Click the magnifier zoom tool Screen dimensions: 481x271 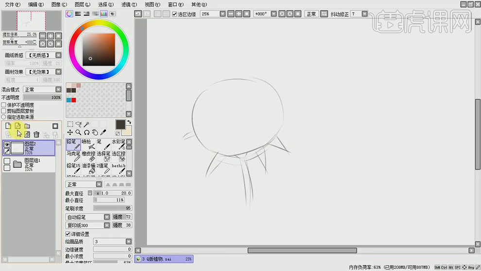click(78, 132)
